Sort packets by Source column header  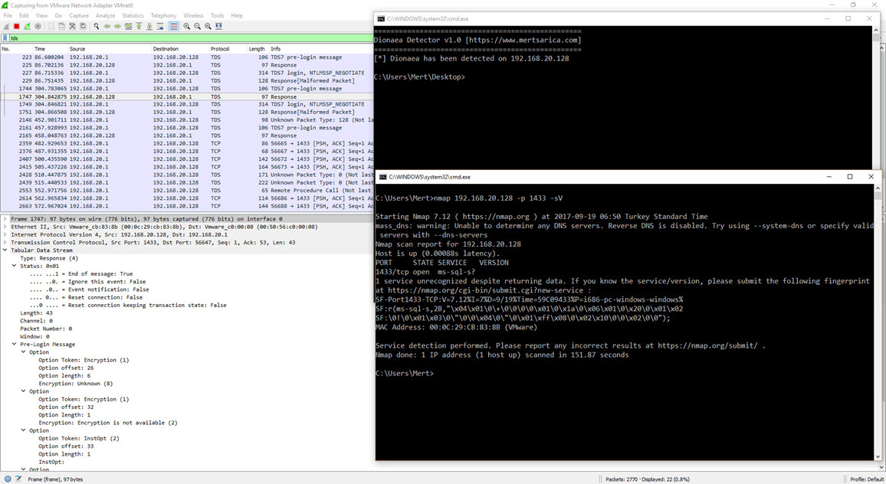(x=110, y=49)
